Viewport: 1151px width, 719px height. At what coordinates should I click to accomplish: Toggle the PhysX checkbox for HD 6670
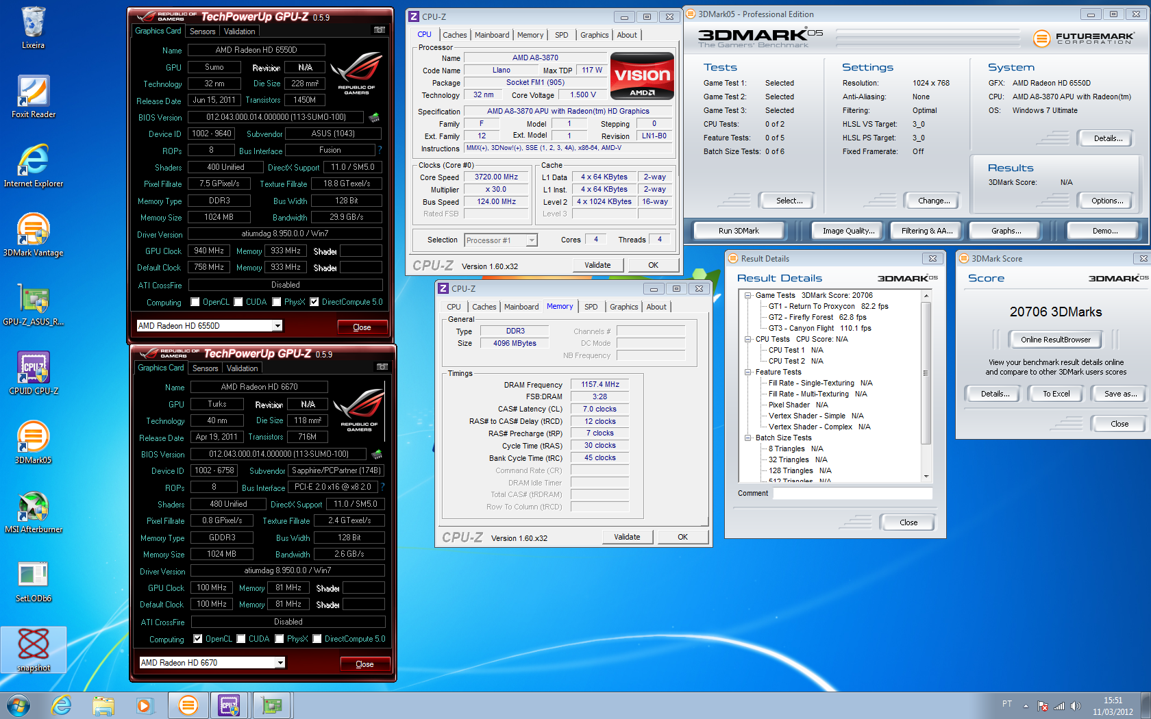[279, 639]
